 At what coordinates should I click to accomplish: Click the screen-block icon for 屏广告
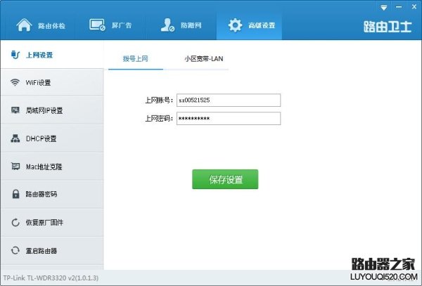click(97, 25)
